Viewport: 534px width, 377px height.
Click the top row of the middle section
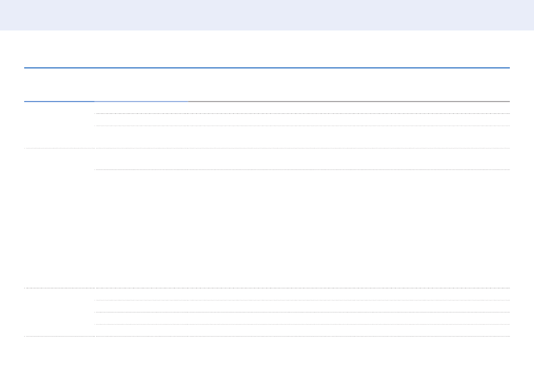(302, 159)
